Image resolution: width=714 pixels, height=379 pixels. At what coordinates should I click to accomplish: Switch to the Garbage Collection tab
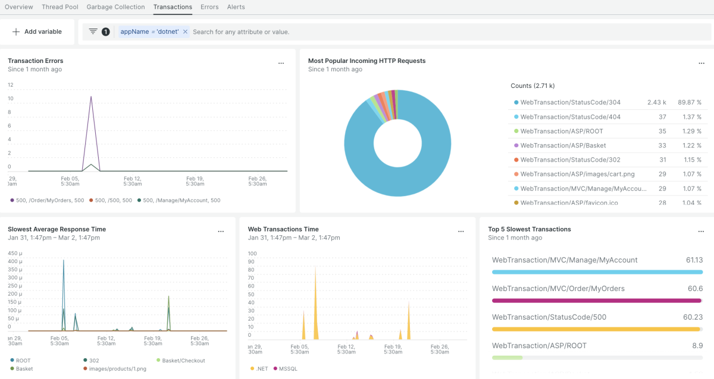(x=115, y=7)
